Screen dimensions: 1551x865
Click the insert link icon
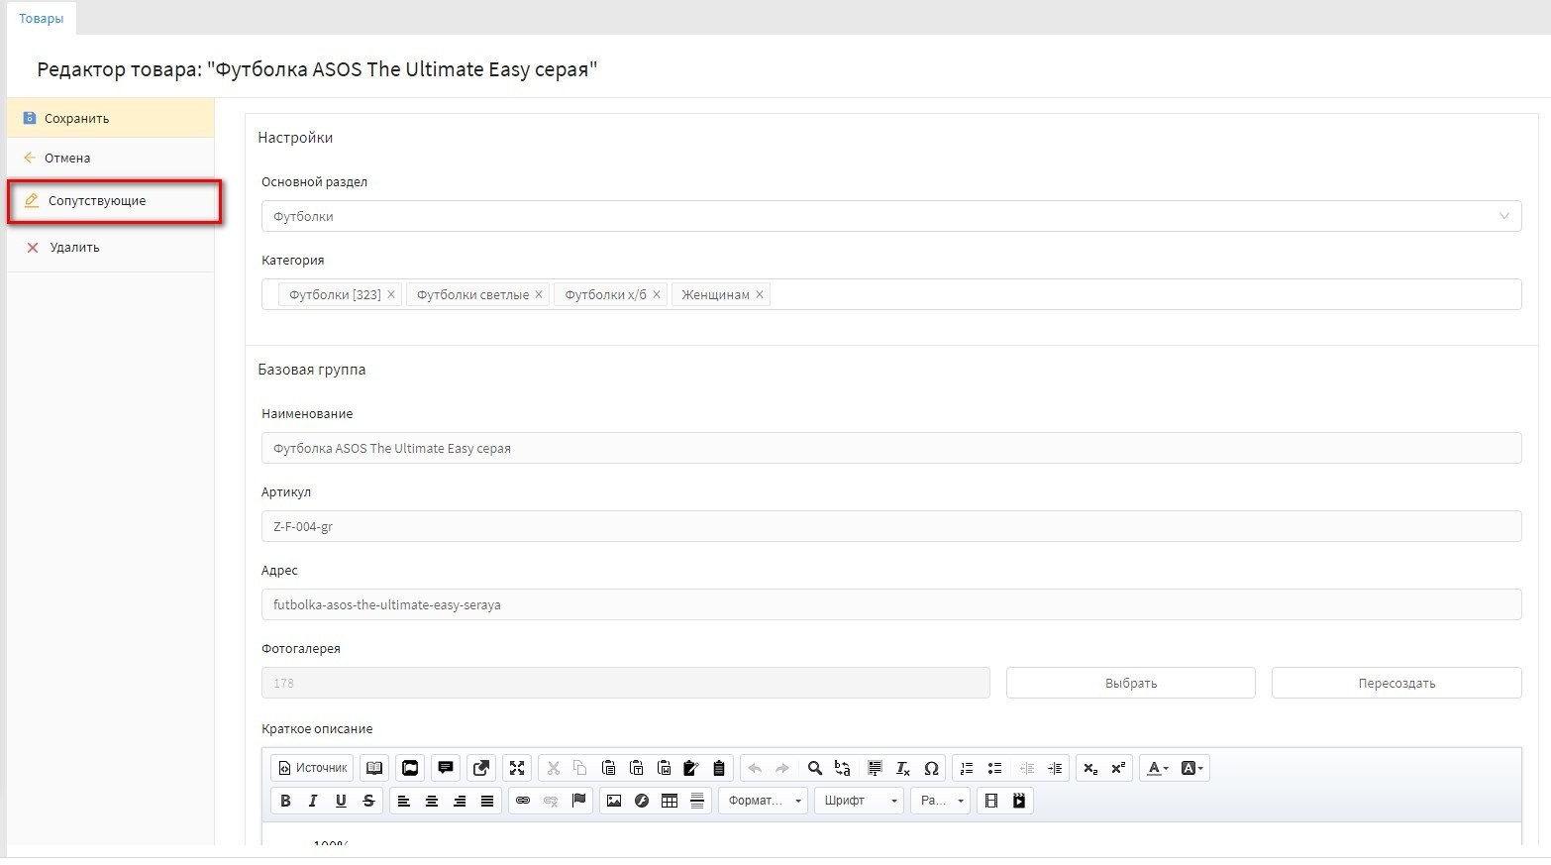point(523,801)
